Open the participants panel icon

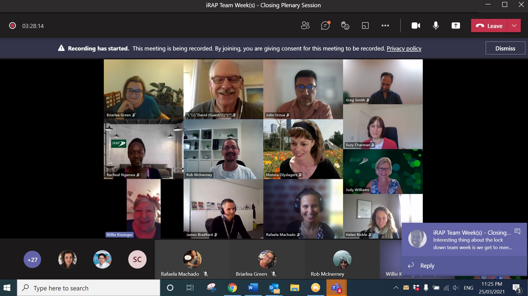305,26
